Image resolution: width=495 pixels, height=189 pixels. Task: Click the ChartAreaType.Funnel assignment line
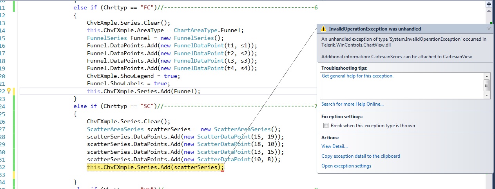165,30
